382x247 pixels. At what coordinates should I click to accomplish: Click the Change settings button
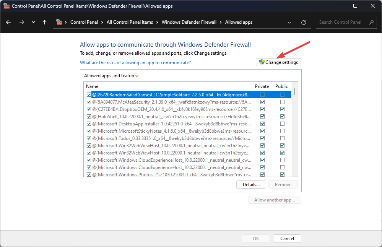[x=278, y=62]
